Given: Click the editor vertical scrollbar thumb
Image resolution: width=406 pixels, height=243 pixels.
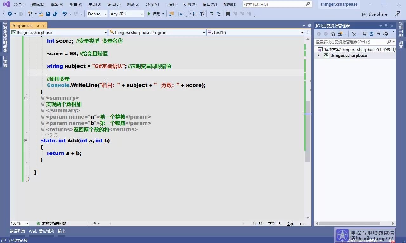Looking at the screenshot, I should (x=308, y=131).
